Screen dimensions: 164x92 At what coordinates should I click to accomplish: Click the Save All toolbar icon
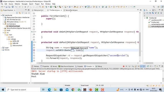[x=9, y=7]
